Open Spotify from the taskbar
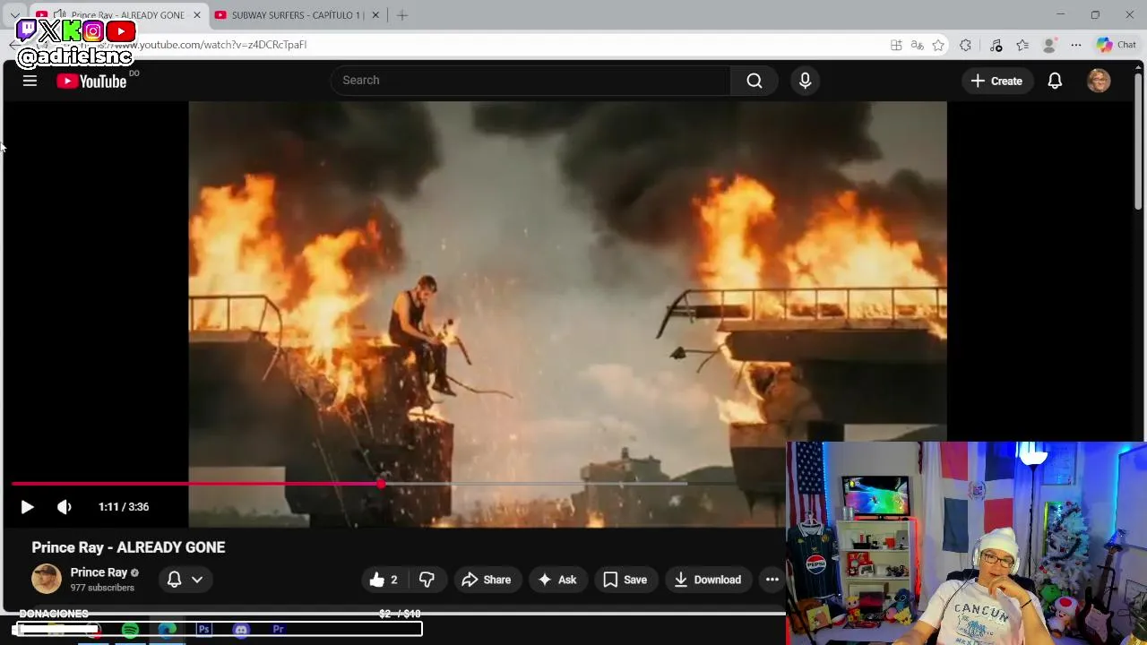The image size is (1147, 645). [x=130, y=630]
